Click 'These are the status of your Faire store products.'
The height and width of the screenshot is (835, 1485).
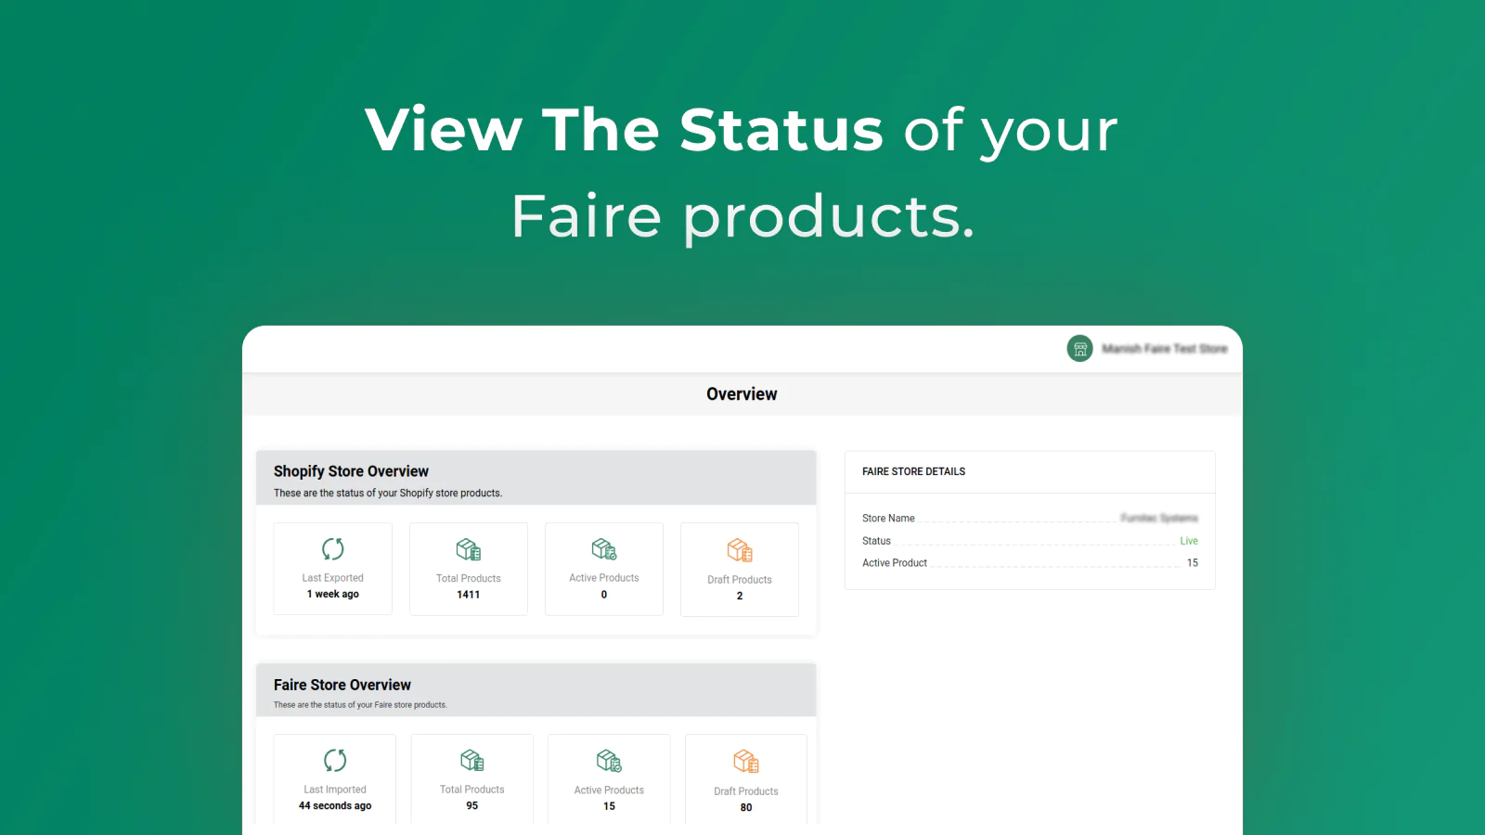pyautogui.click(x=360, y=705)
